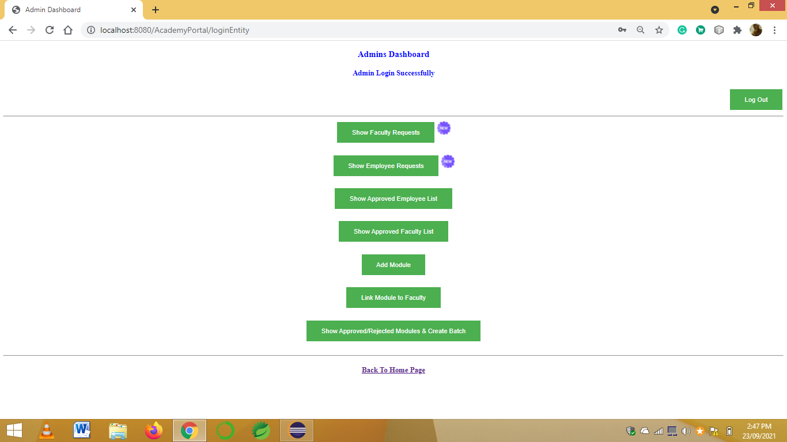Click the NEW badge beside Employee Requests
Viewport: 787px width, 442px height.
coord(448,162)
